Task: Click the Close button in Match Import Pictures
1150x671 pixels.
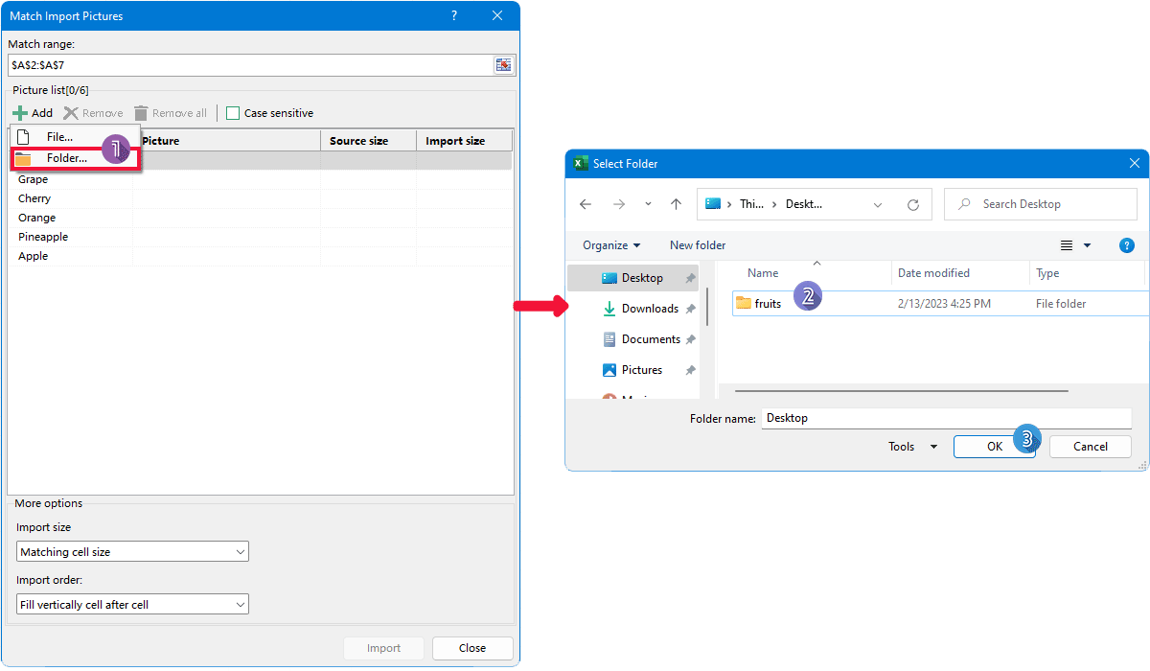Action: 471,648
